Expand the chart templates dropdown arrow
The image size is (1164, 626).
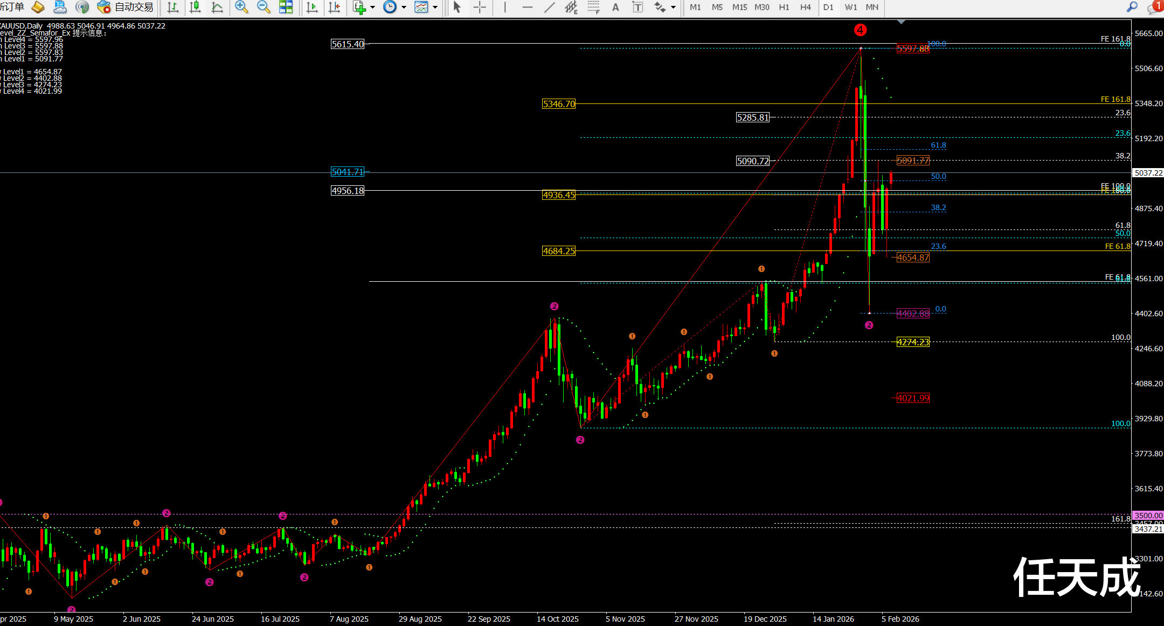click(x=435, y=7)
